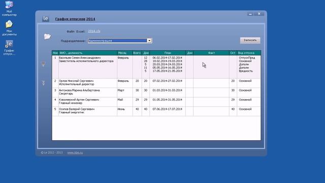Click the 'Вид отпуска' column header

click(x=249, y=53)
